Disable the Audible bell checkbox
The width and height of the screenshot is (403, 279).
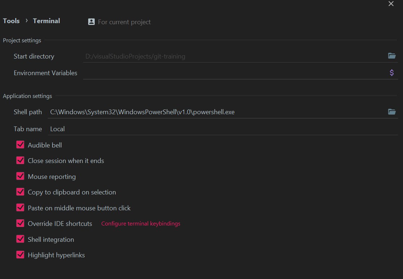[20, 145]
